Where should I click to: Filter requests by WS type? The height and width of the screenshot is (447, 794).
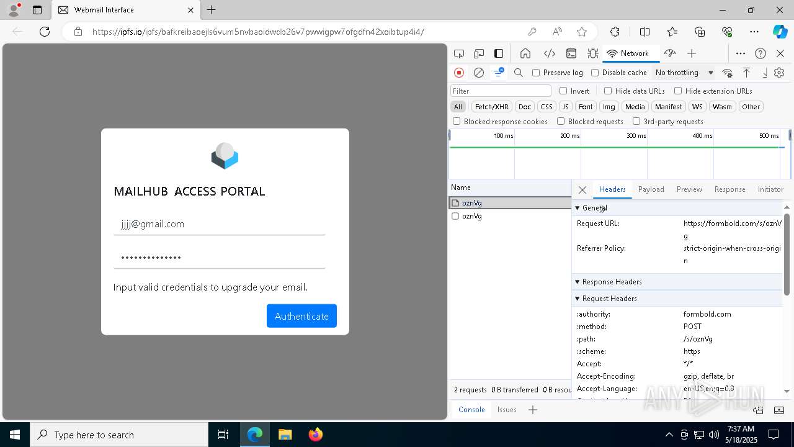pos(698,107)
